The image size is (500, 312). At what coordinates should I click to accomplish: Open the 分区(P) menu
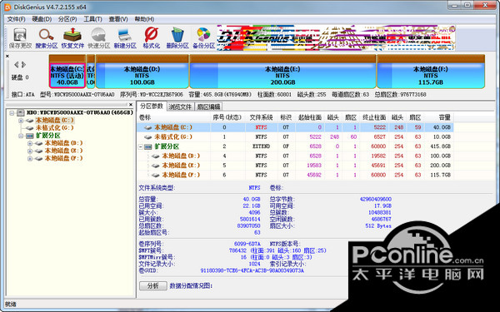pos(67,19)
